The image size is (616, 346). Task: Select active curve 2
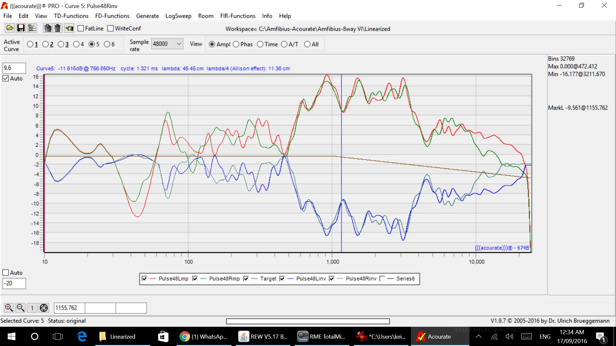click(45, 44)
